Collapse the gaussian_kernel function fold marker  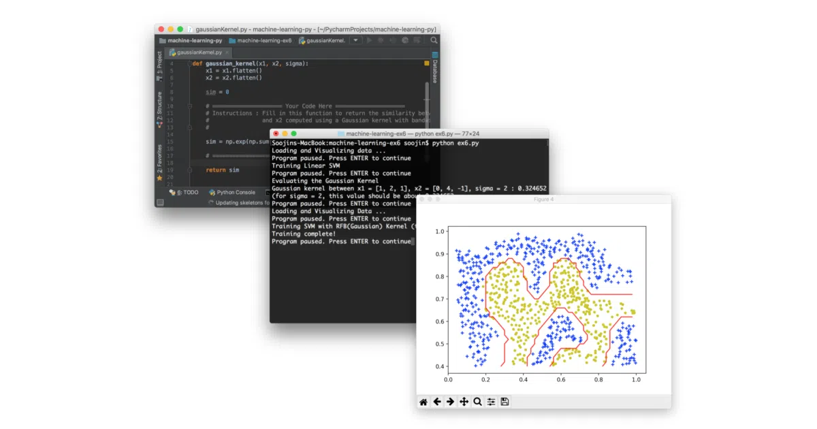tap(189, 63)
